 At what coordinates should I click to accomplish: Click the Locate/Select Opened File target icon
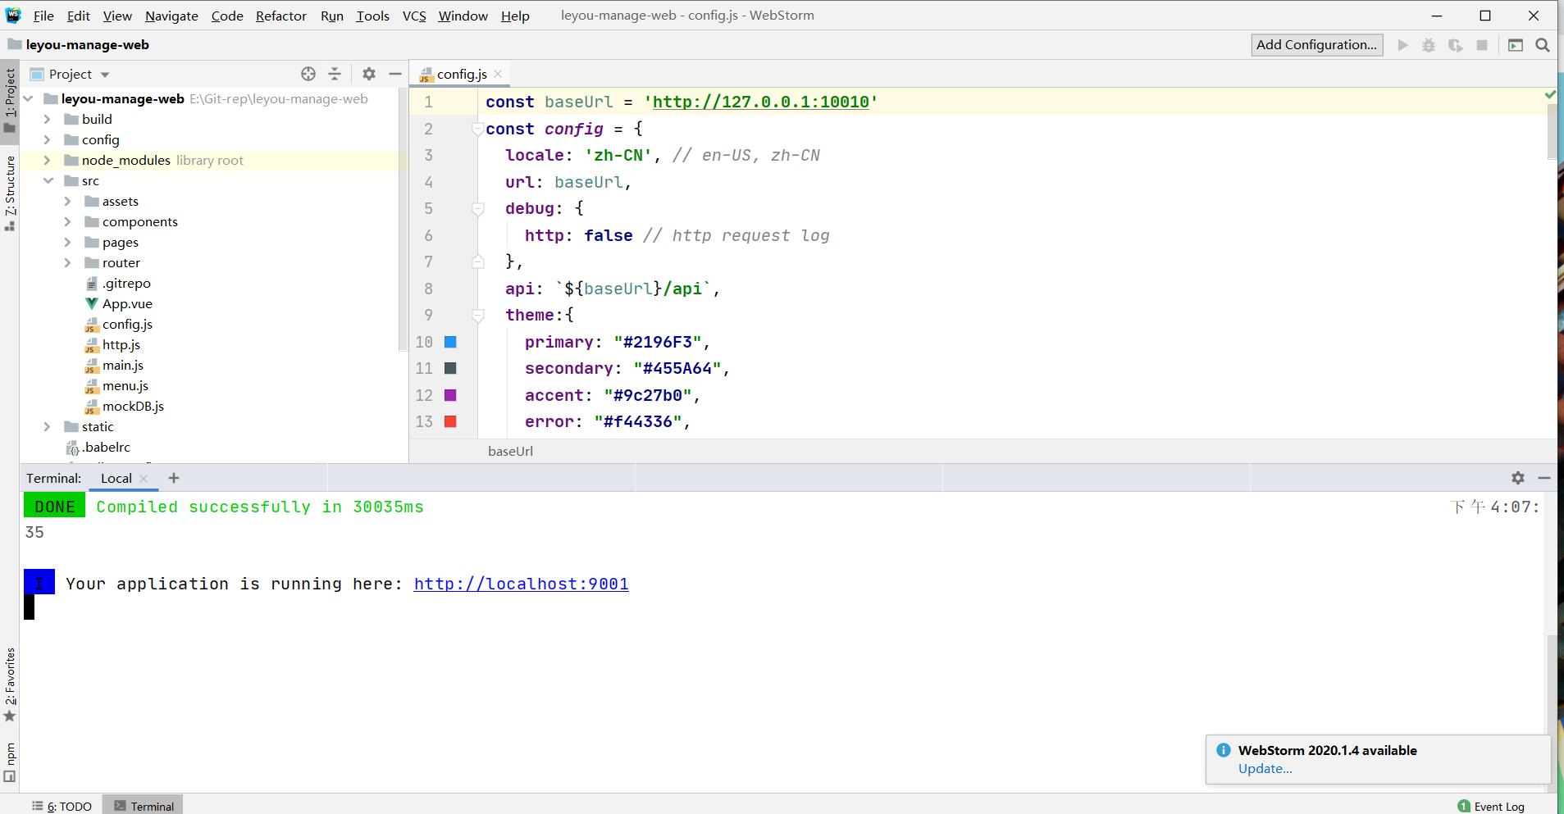coord(308,74)
